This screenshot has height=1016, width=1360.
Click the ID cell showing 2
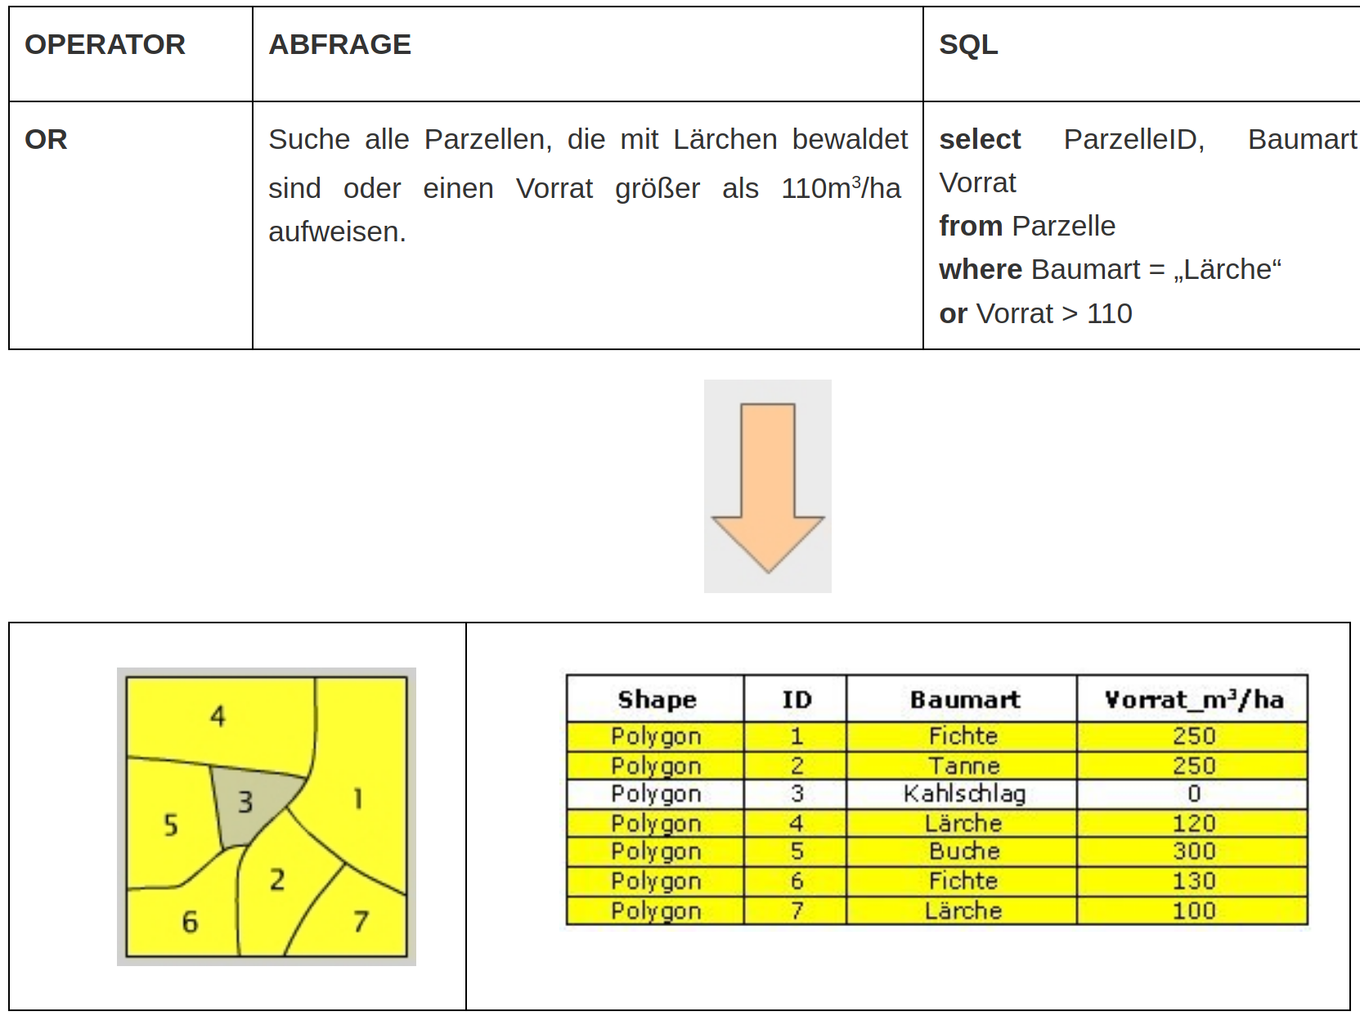click(x=796, y=766)
